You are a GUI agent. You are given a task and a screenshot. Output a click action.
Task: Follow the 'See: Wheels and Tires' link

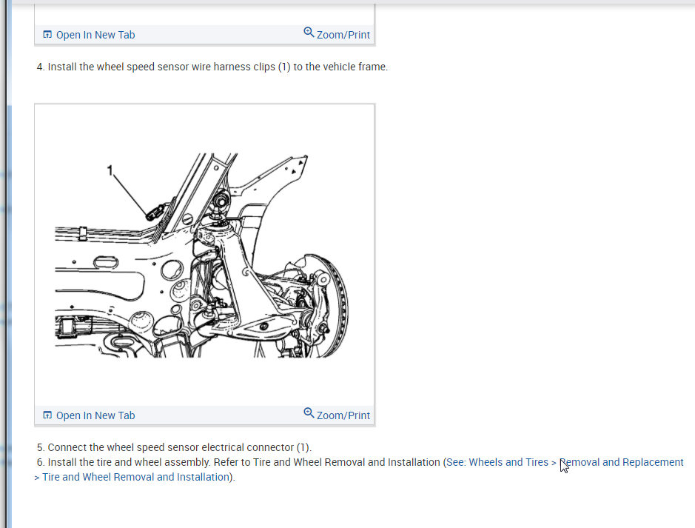[x=497, y=462]
